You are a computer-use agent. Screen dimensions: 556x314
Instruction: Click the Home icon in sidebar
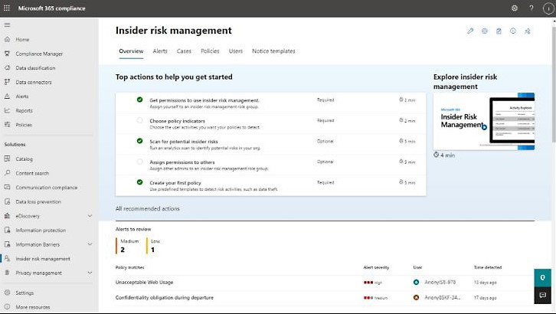(7, 39)
